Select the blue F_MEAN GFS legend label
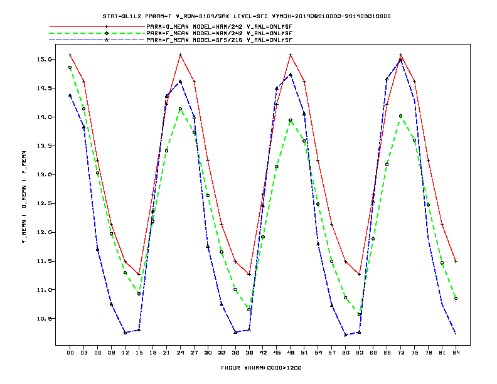This screenshot has height=384, width=497. (x=220, y=40)
